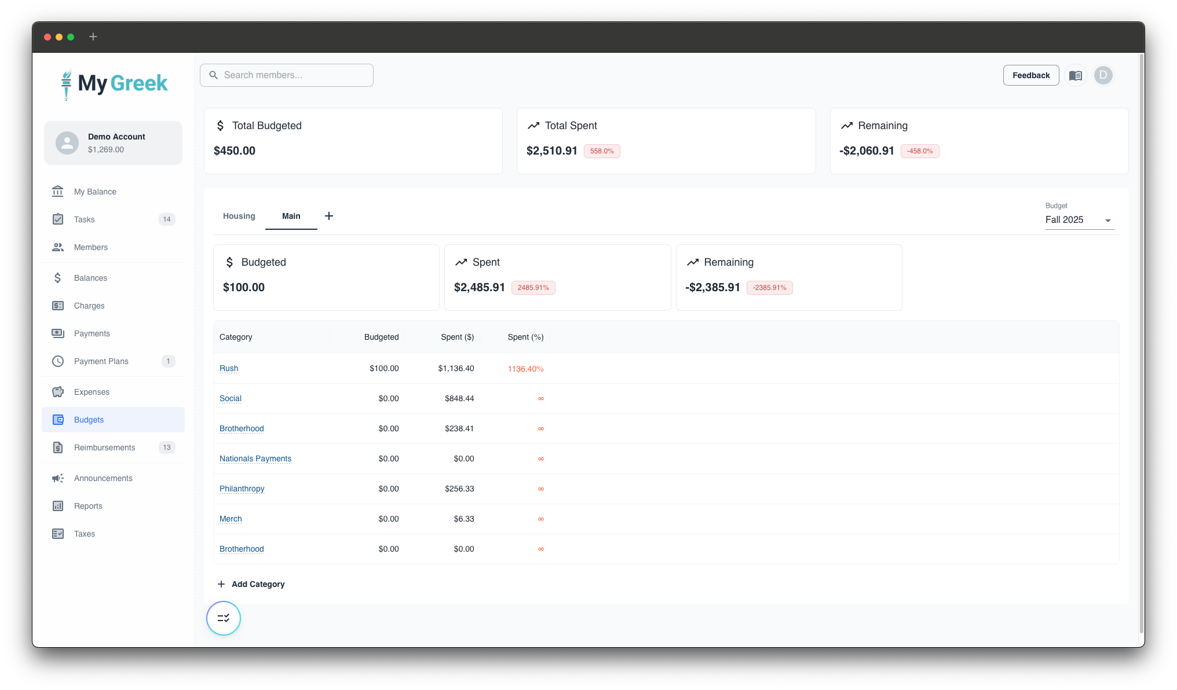Image resolution: width=1177 pixels, height=690 pixels.
Task: Open Tasks in the sidebar
Action: pyautogui.click(x=85, y=219)
